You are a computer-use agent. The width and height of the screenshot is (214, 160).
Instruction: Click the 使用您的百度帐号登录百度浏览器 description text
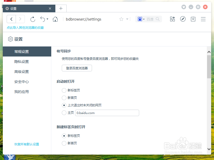[100, 59]
